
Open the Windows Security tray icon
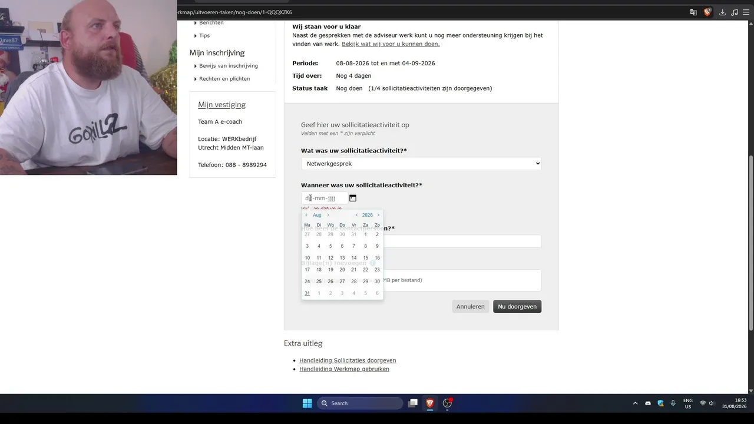pos(660,403)
